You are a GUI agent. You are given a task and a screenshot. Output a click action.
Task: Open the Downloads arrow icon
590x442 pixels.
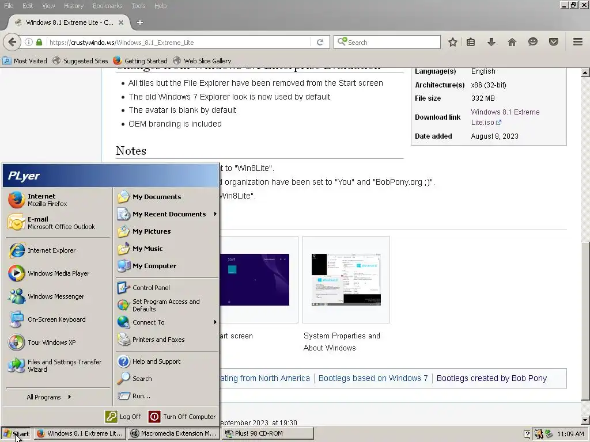pyautogui.click(x=491, y=42)
